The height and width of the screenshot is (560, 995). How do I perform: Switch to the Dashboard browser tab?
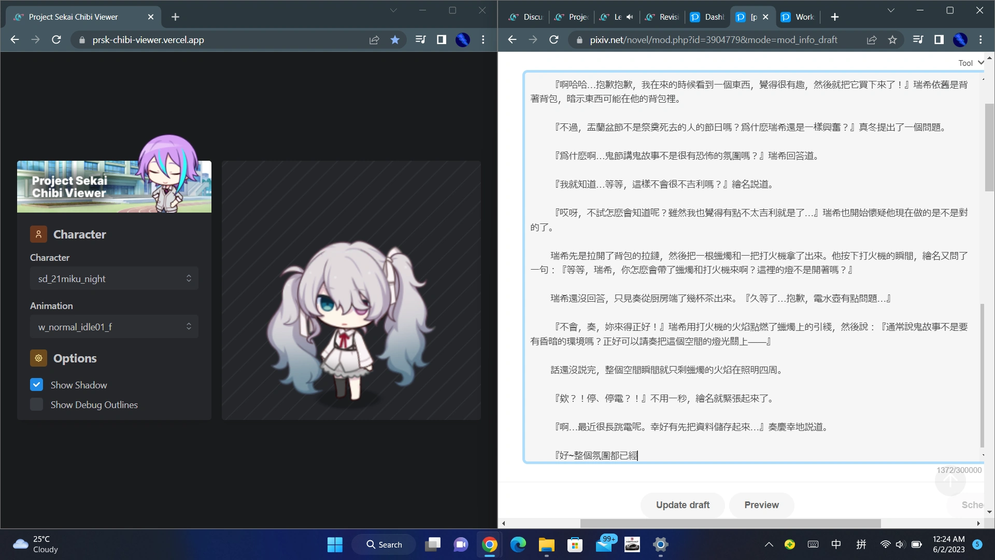pos(708,17)
